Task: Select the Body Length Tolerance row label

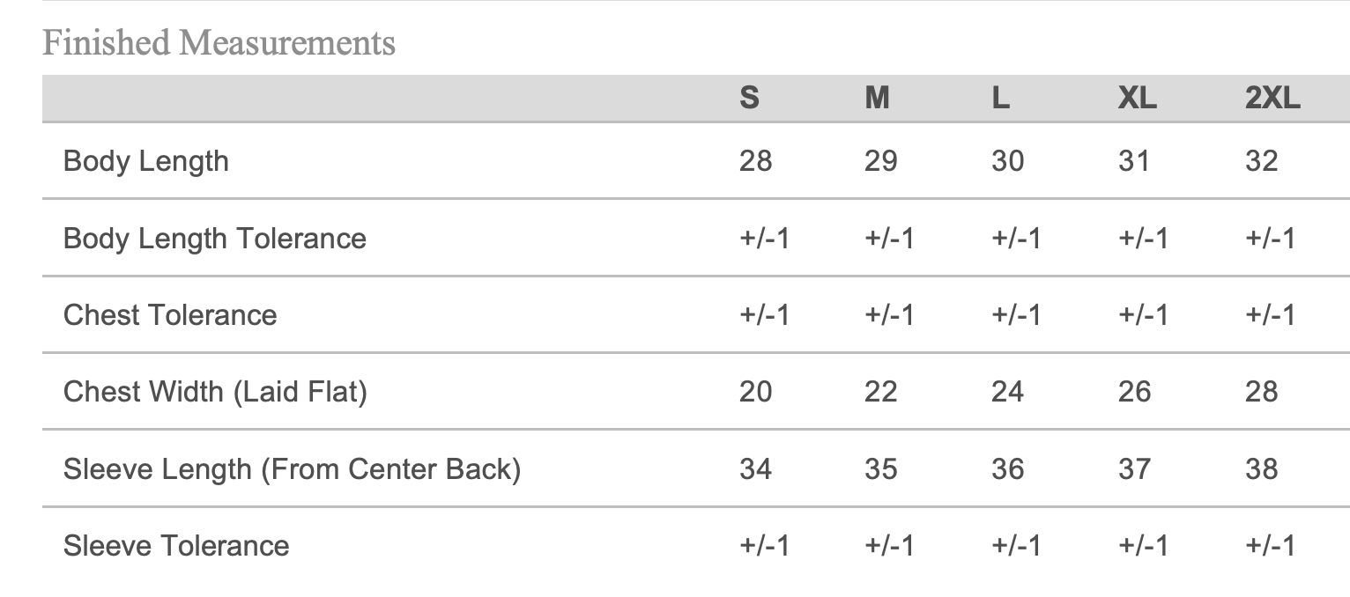Action: [x=215, y=239]
